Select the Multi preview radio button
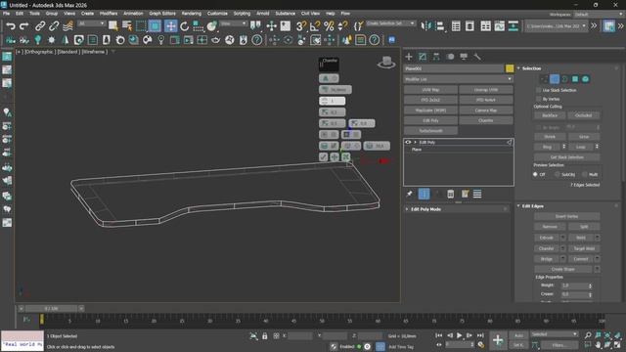626x352 pixels. [585, 174]
